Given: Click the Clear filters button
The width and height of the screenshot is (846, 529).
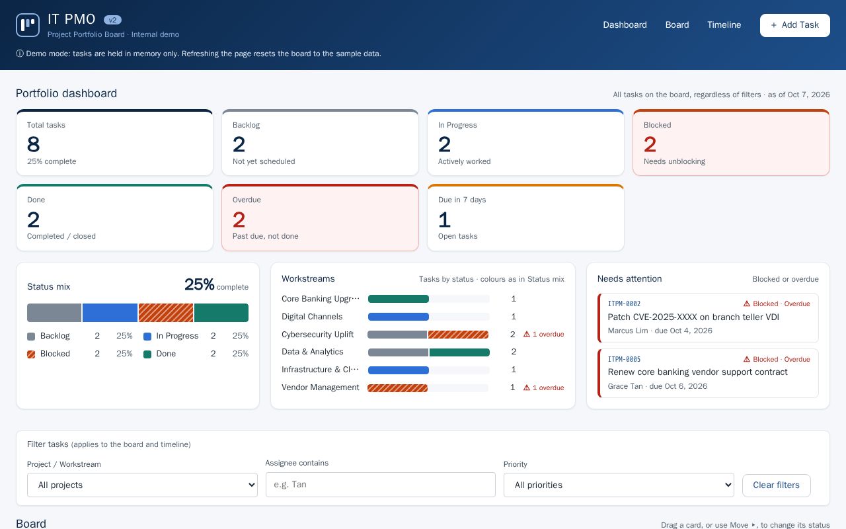Looking at the screenshot, I should 776,485.
